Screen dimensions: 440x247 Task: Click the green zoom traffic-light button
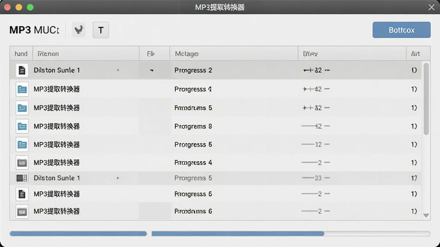30,7
